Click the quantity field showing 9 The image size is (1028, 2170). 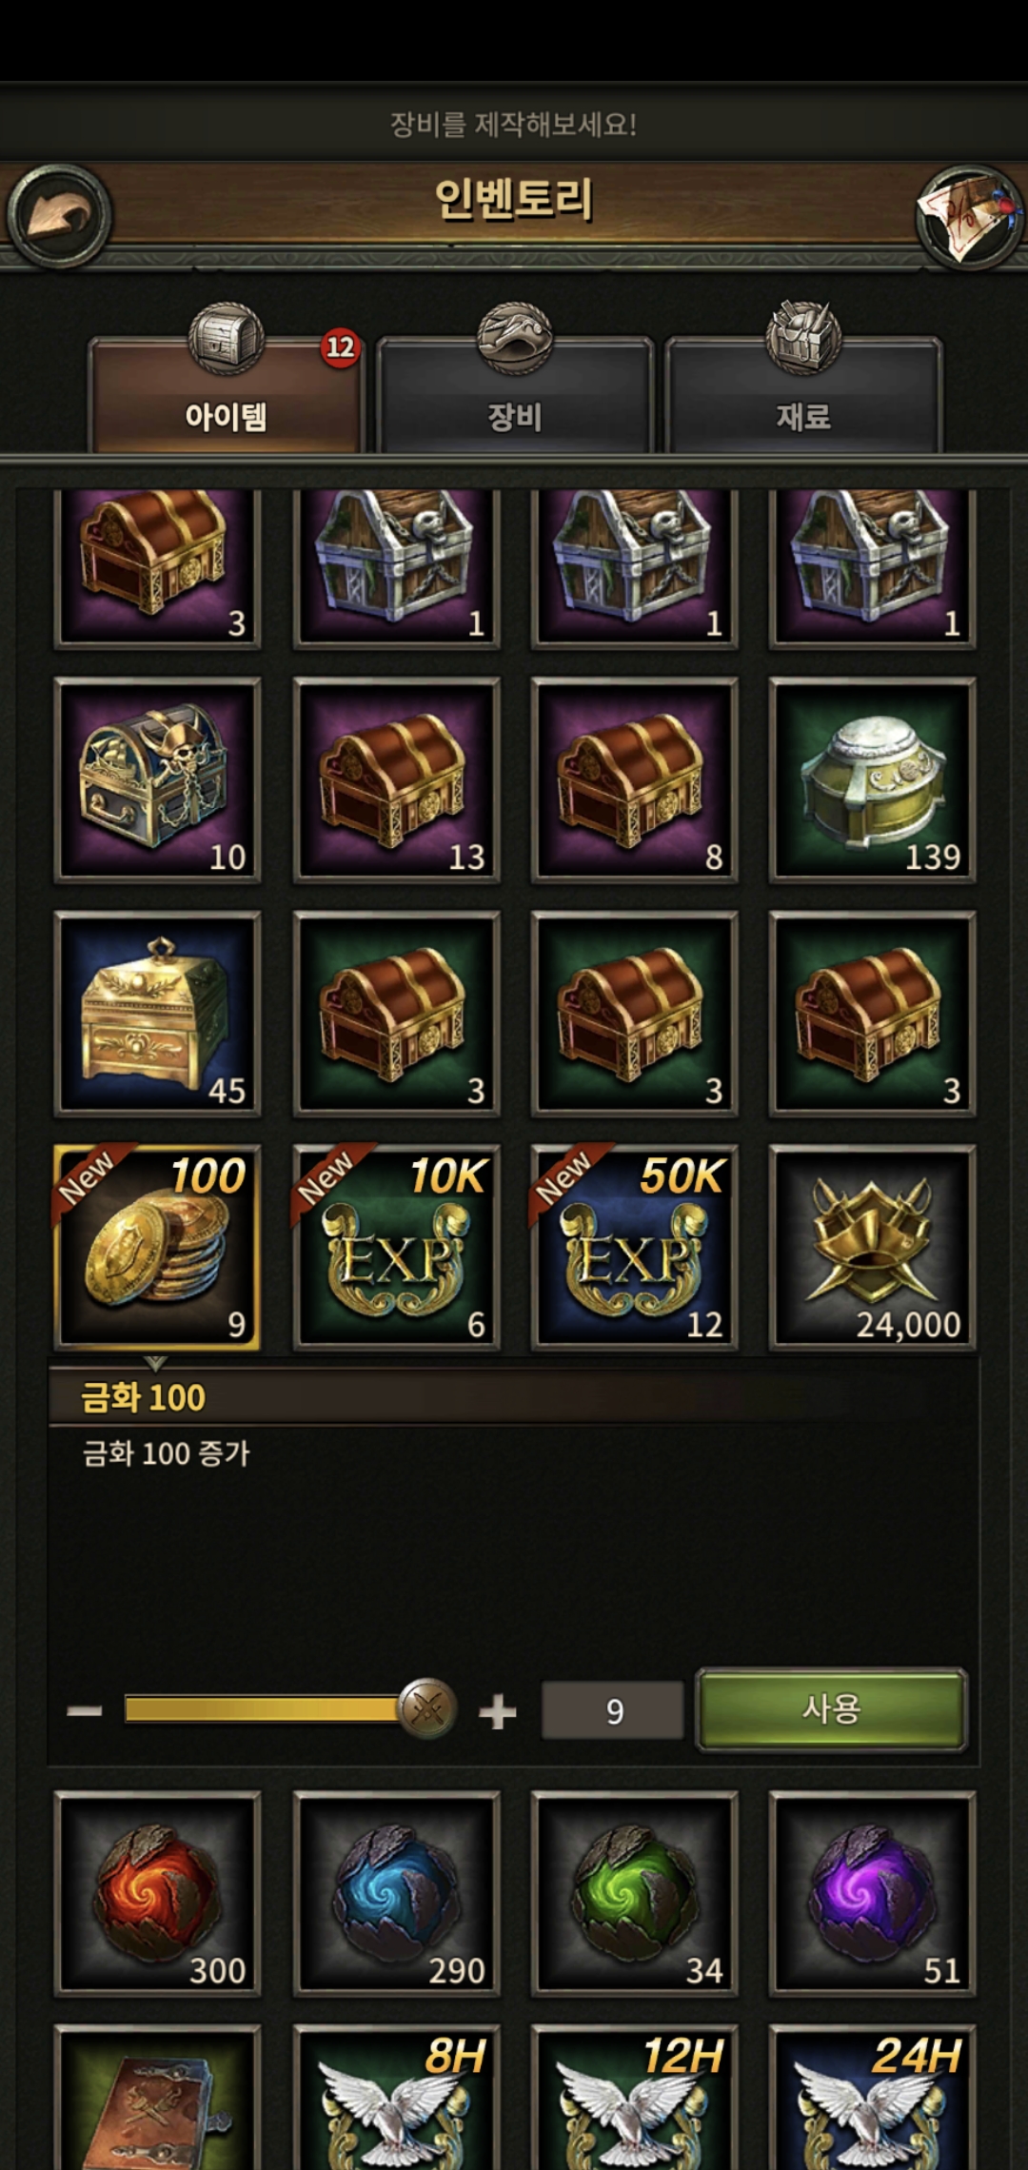click(613, 1710)
